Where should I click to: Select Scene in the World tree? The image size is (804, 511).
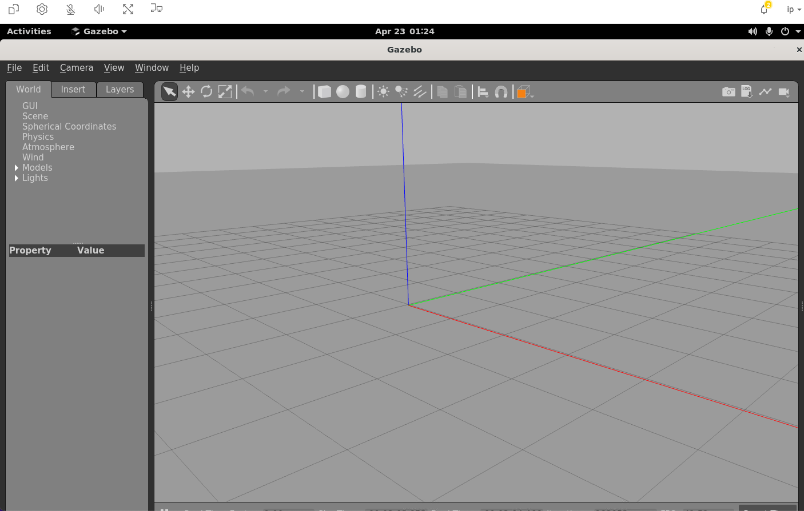(x=35, y=116)
